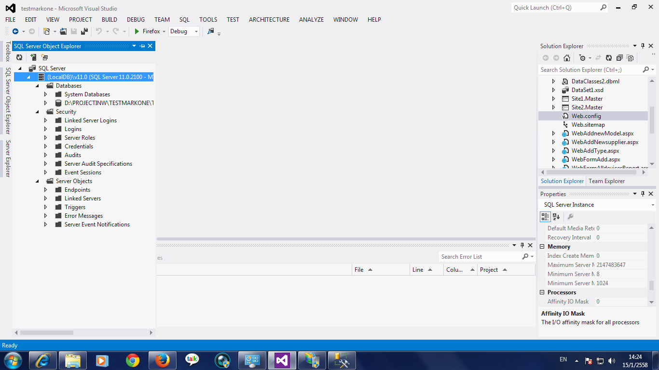
Task: Open the Server Explorer side tab
Action: [x=8, y=159]
